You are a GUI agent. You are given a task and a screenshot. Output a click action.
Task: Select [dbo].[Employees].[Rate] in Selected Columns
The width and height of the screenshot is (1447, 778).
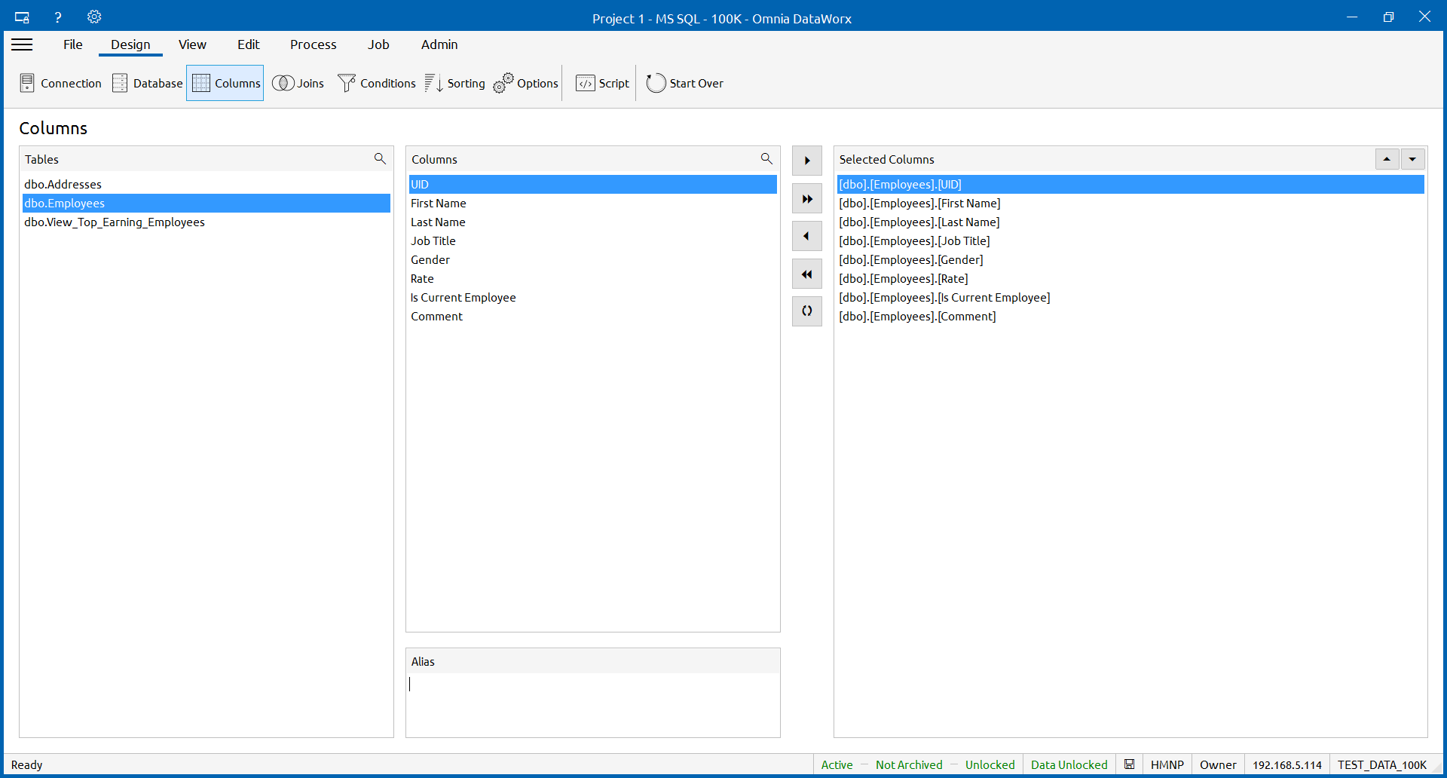tap(903, 278)
